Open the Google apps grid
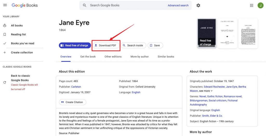Screen dimensions: 266x136 251,5
